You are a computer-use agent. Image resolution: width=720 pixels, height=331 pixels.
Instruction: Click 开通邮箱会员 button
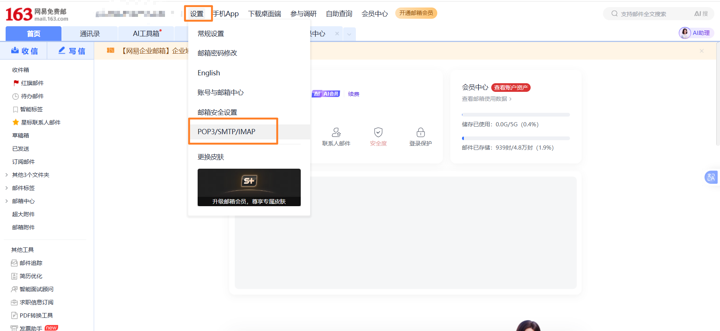pos(416,13)
